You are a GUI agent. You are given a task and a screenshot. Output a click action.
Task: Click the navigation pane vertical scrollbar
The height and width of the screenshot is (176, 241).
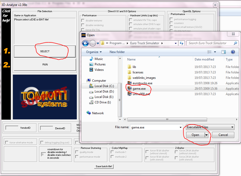120,100
